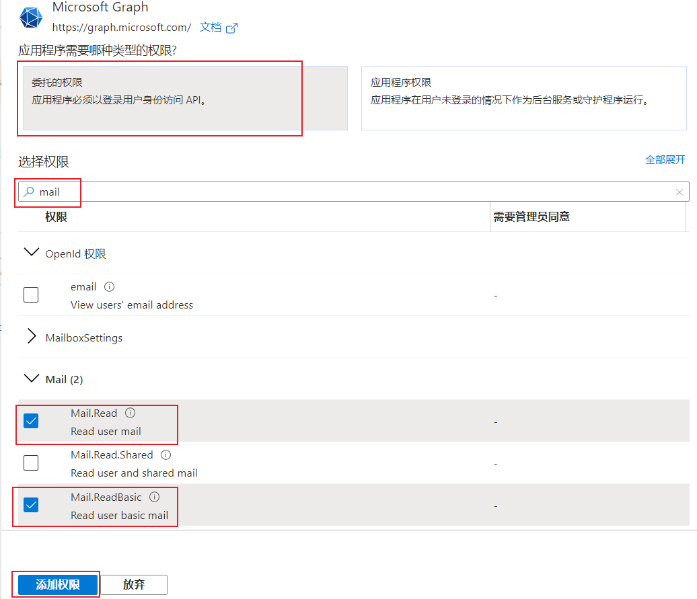Image resolution: width=697 pixels, height=599 pixels.
Task: Clear the search box with the X icon
Action: coord(679,192)
